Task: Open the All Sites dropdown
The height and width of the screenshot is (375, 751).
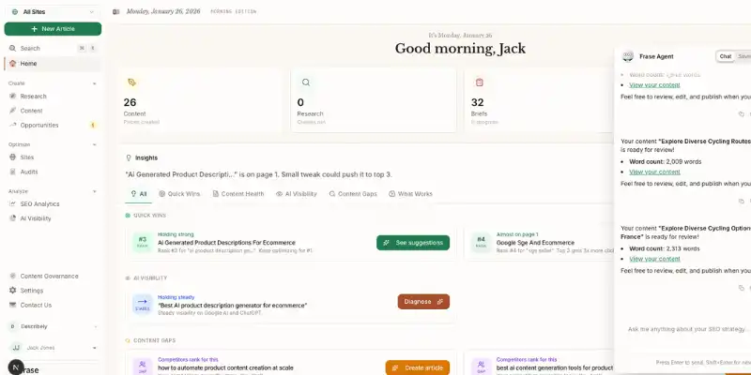Action: coord(53,12)
